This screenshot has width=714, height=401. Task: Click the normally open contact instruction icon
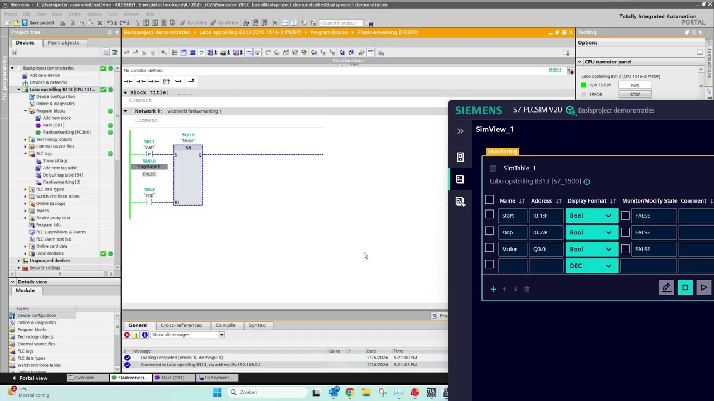[128, 81]
